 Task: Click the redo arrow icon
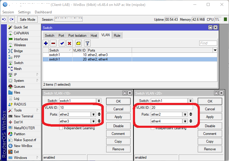pos(12,19)
